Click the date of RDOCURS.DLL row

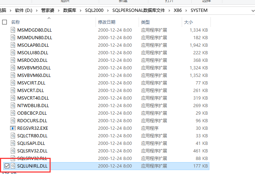tap(115, 120)
